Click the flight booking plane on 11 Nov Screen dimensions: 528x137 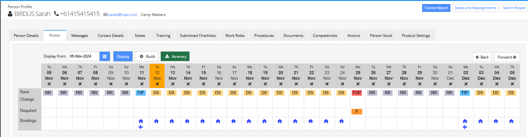pos(141,127)
